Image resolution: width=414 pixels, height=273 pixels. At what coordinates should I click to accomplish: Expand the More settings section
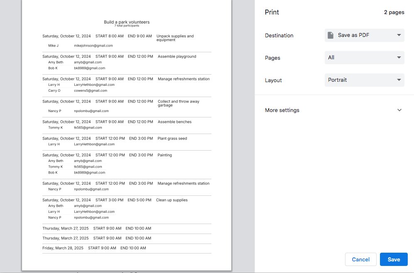pyautogui.click(x=334, y=110)
